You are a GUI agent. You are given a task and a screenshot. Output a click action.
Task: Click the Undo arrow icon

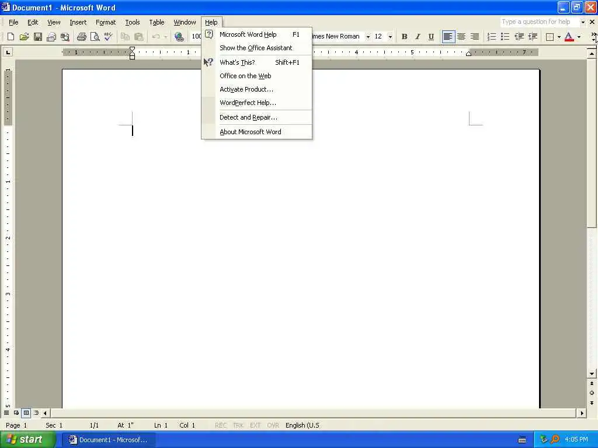(x=155, y=37)
